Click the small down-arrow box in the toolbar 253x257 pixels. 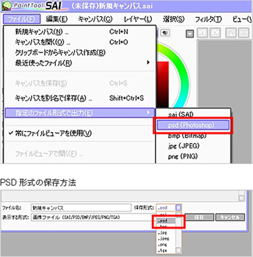[x=190, y=34]
